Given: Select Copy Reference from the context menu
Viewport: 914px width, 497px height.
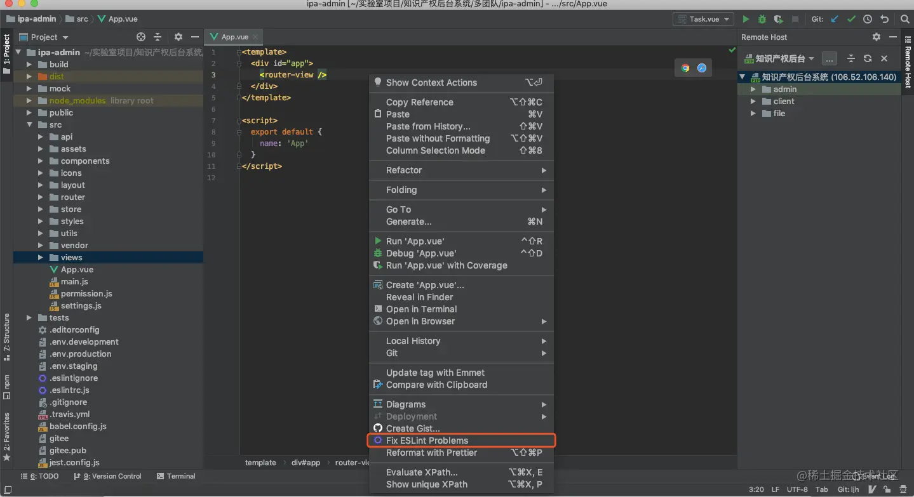Looking at the screenshot, I should click(x=461, y=102).
